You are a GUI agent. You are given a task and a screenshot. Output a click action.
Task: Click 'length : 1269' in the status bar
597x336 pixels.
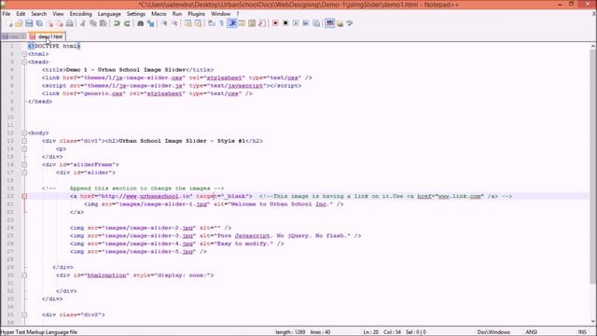click(290, 332)
